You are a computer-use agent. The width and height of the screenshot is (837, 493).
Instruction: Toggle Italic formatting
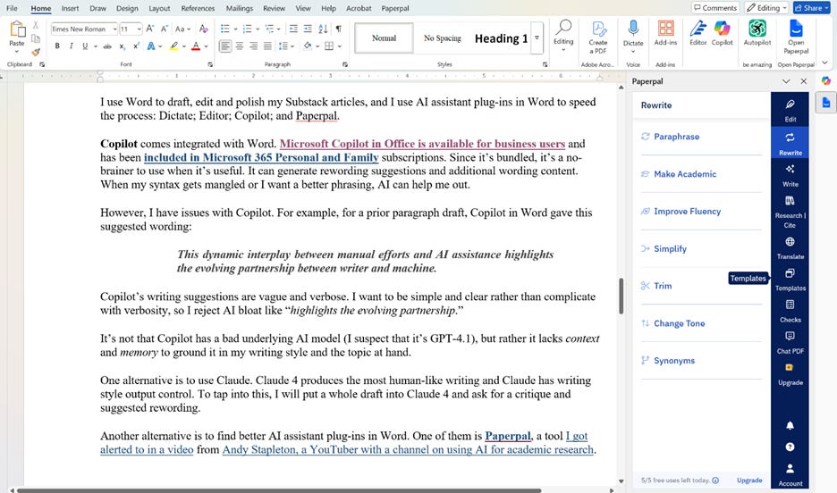point(71,46)
